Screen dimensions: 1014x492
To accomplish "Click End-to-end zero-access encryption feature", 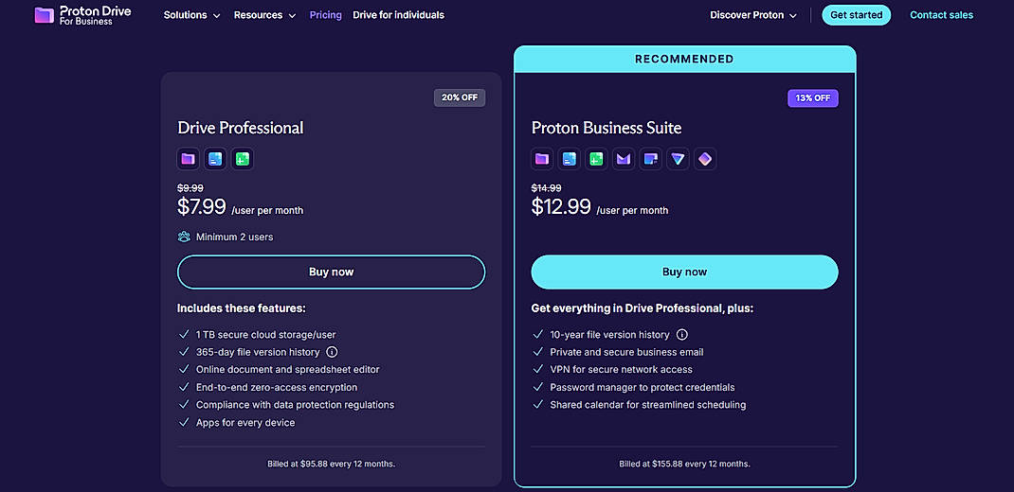I will click(277, 387).
